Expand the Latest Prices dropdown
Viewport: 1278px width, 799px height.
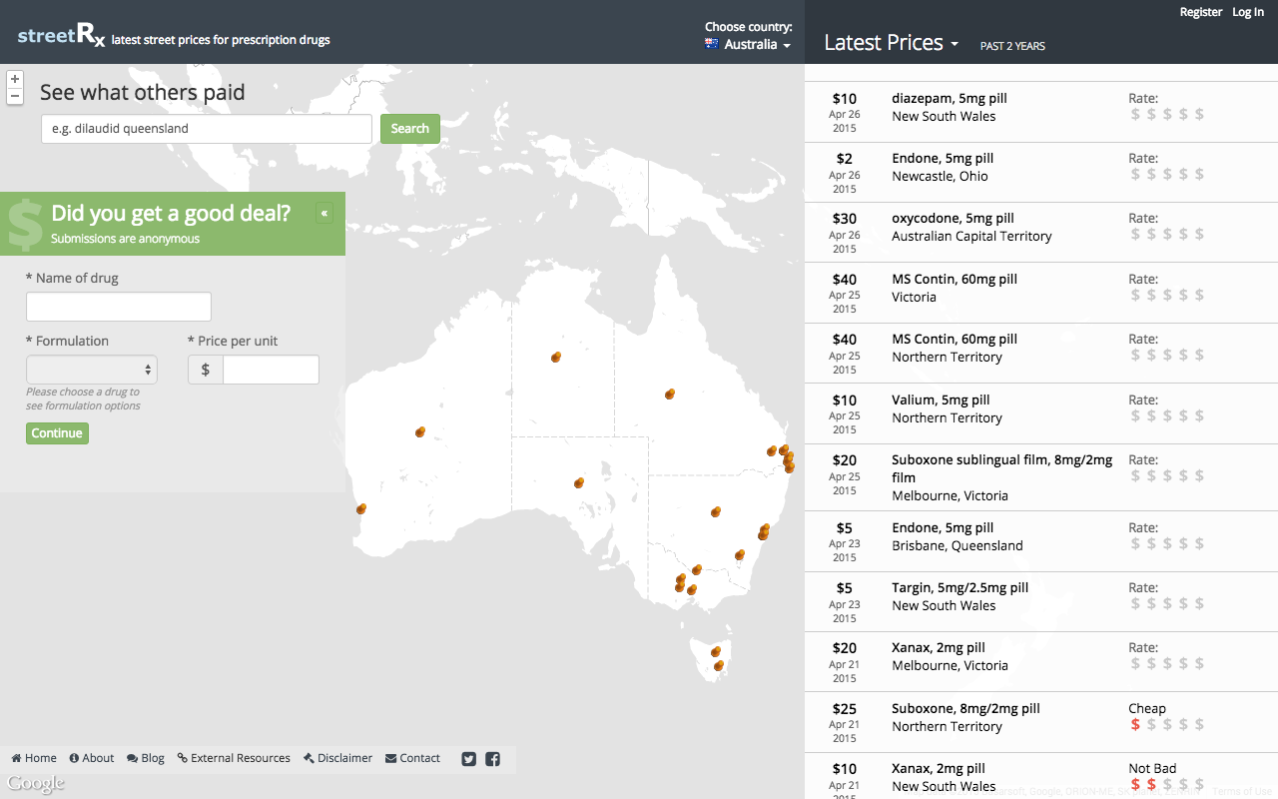[x=891, y=43]
